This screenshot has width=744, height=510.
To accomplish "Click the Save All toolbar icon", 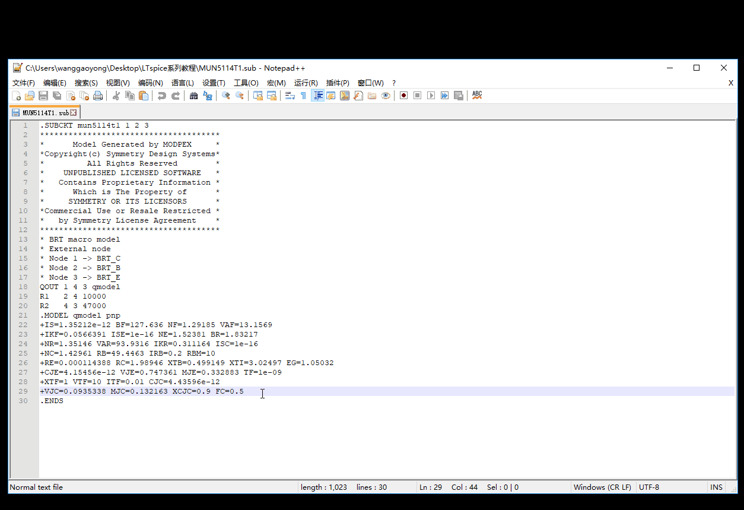I will pyautogui.click(x=57, y=96).
